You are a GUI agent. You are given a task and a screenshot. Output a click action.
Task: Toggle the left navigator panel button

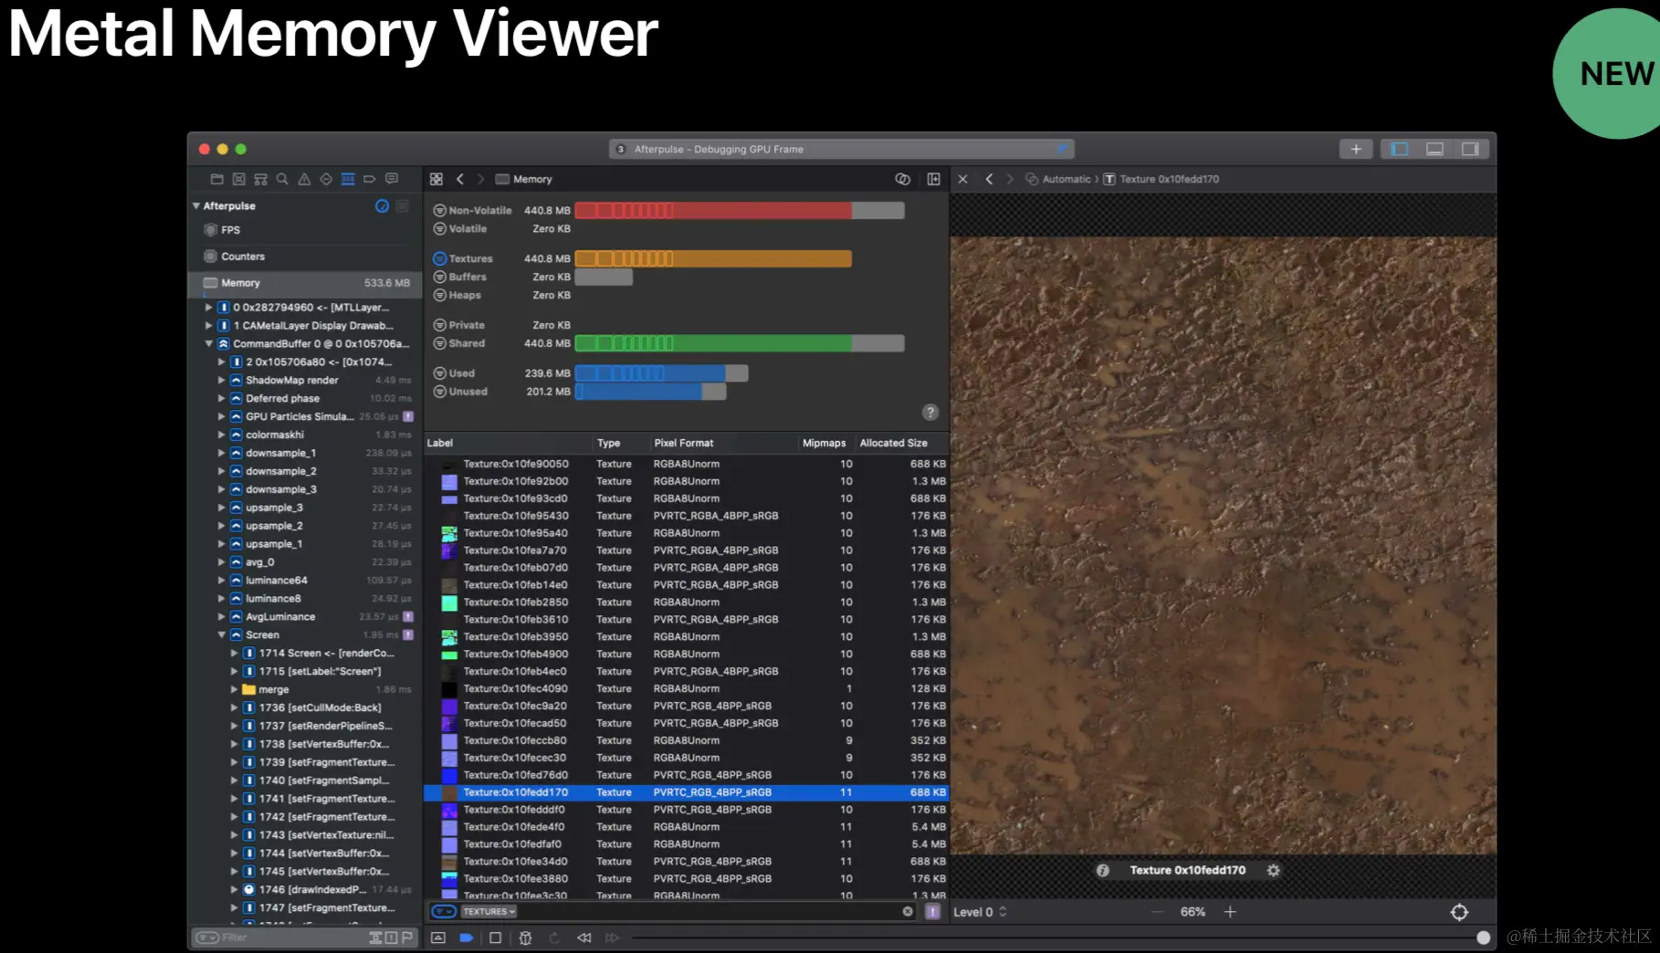[x=1399, y=149]
